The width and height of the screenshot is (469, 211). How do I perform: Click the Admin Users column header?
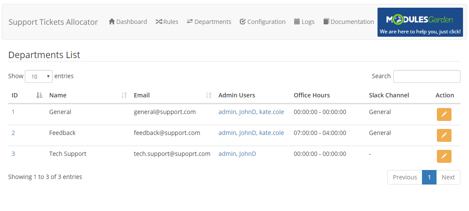click(236, 95)
